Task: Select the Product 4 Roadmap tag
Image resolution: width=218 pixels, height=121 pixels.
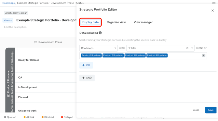Action: tap(157, 55)
